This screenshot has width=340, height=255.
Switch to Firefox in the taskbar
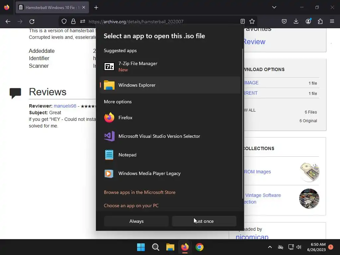(185, 247)
